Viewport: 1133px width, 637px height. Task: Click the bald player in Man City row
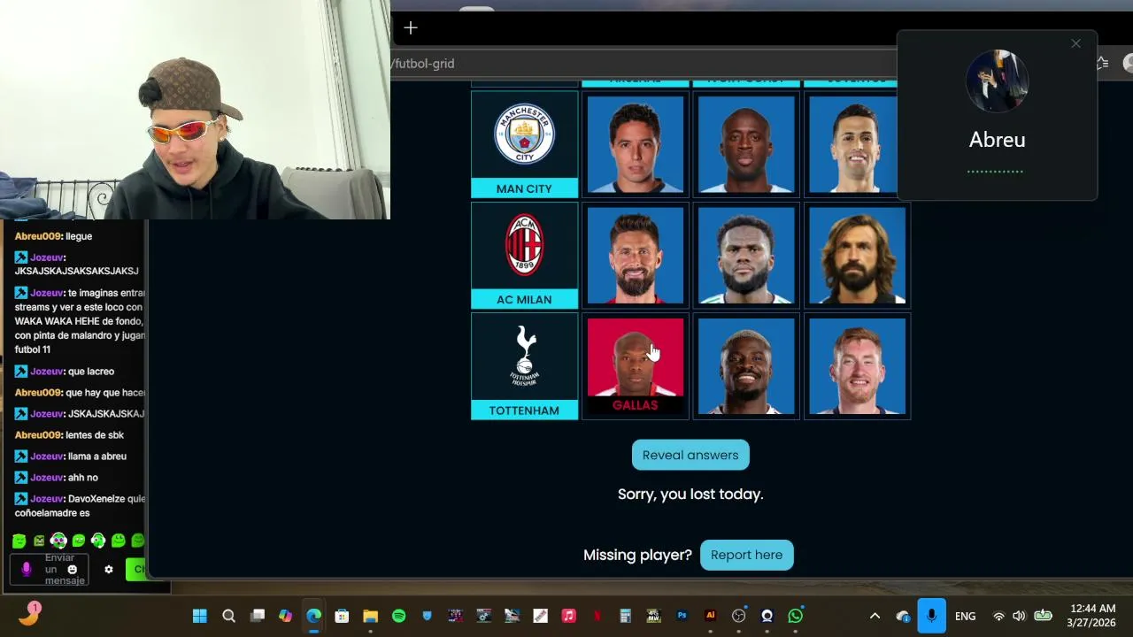tap(746, 144)
